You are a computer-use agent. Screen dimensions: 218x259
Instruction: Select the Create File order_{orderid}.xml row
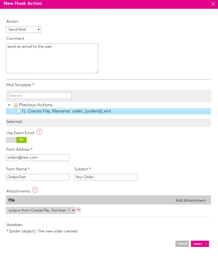(x=108, y=111)
